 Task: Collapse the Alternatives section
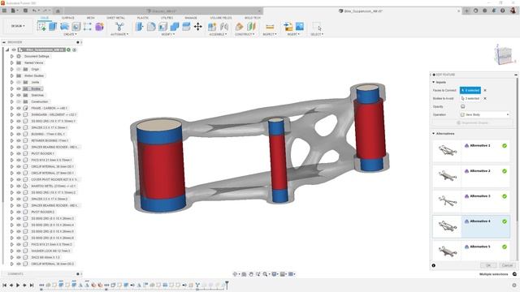tap(433, 133)
